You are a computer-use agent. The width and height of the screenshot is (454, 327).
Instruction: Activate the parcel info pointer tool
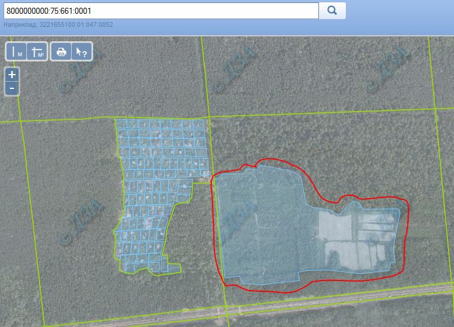[x=82, y=52]
